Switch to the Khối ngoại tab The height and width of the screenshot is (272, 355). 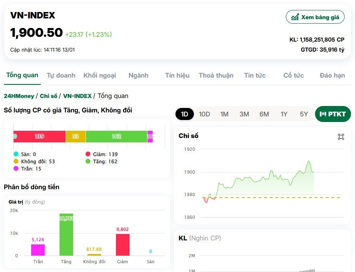[x=100, y=75]
